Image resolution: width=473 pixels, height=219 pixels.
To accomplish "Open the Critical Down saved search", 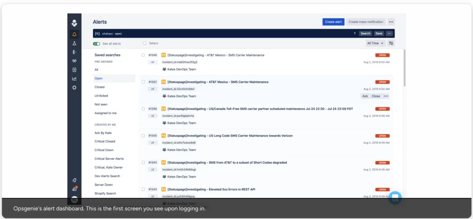I will [104, 150].
